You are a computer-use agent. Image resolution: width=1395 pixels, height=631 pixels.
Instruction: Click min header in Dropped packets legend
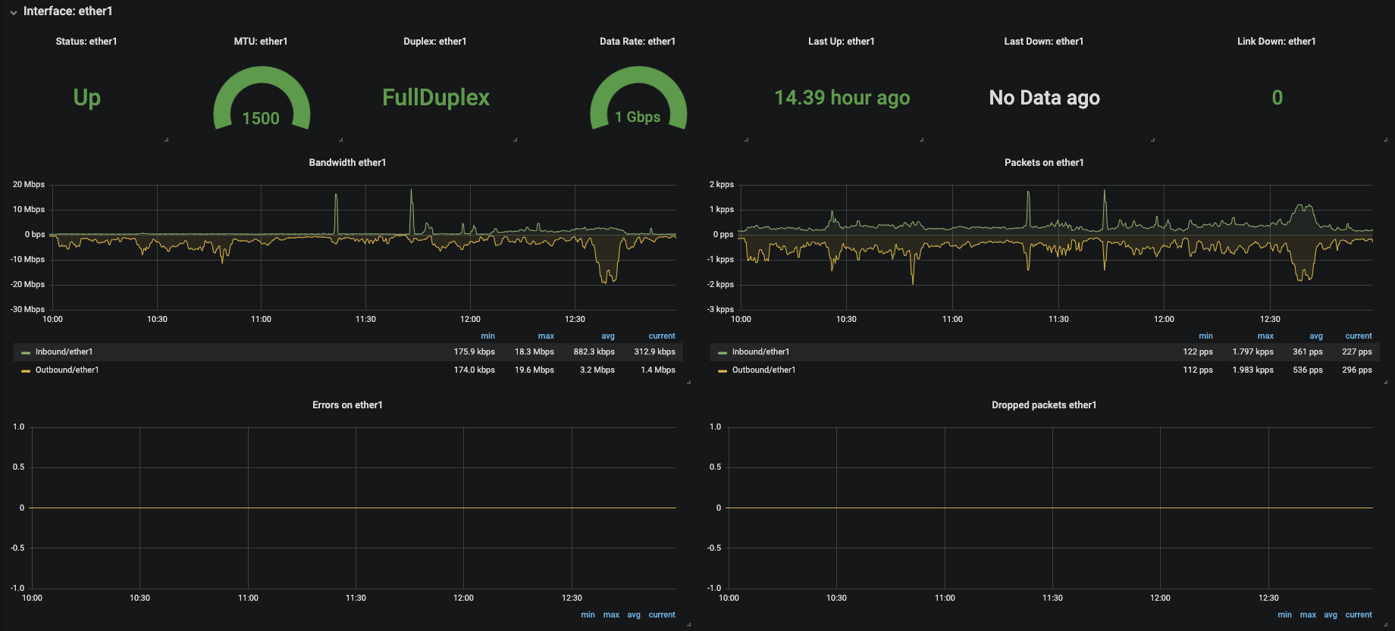(x=1284, y=615)
